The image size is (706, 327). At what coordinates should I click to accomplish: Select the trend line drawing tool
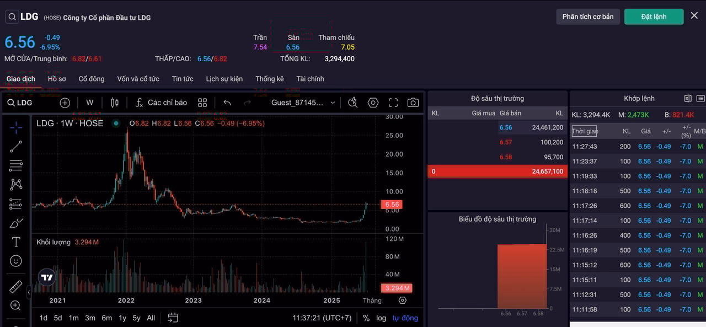click(16, 146)
